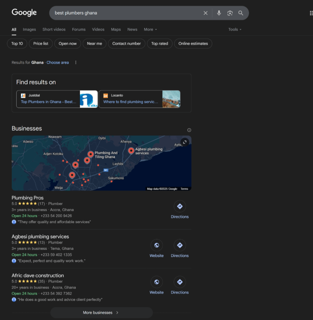Image resolution: width=313 pixels, height=320 pixels.
Task: Expand the More businesses button
Action: (x=102, y=312)
